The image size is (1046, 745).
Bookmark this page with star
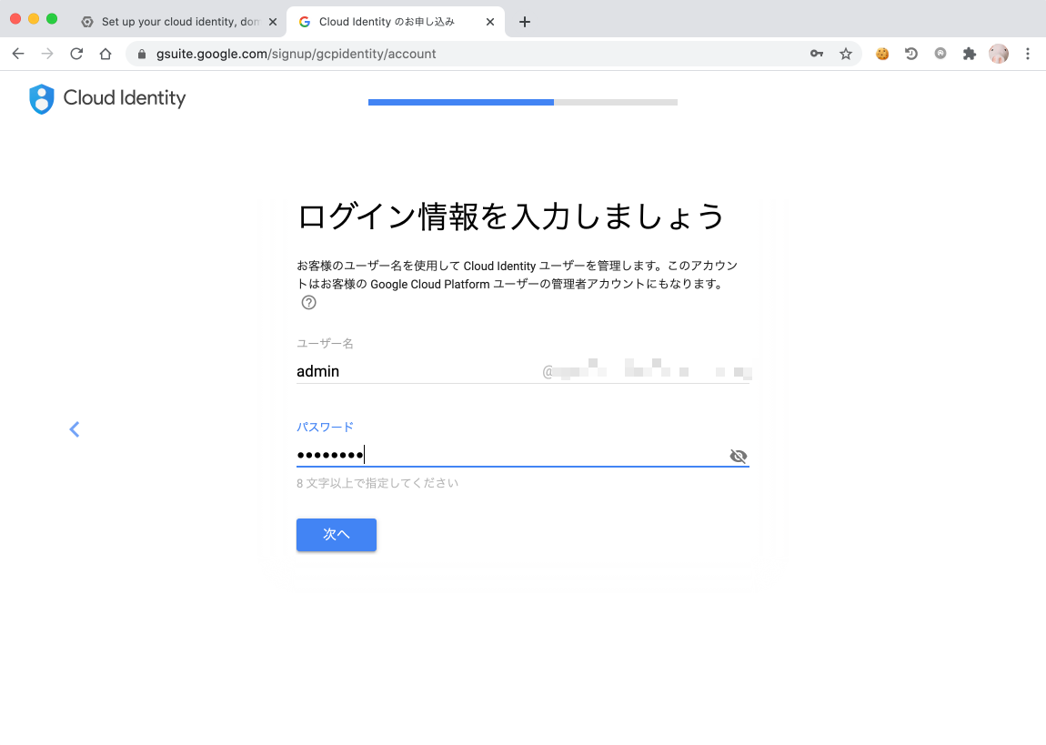pyautogui.click(x=846, y=54)
